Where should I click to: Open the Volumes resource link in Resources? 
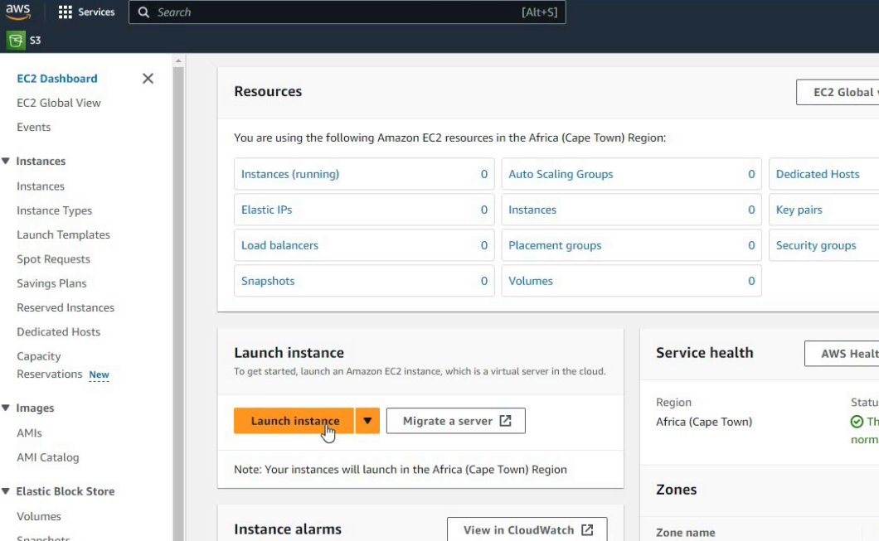tap(531, 281)
